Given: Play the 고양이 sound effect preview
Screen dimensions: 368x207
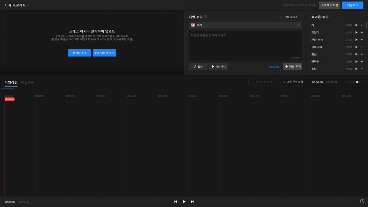Looking at the screenshot, I should click(356, 33).
